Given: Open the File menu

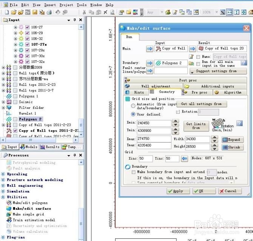Looking at the screenshot, I should [x=13, y=5].
